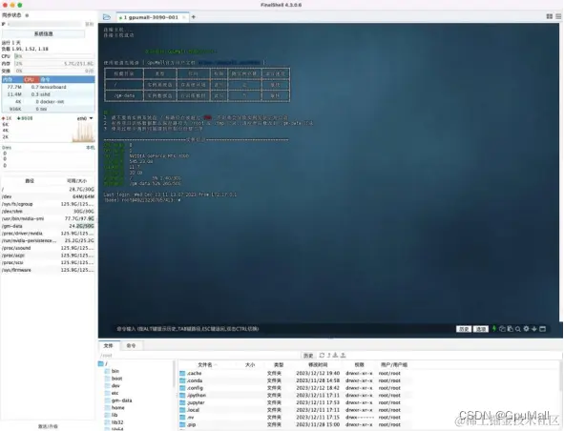Click the green lightning quick-command icon
The height and width of the screenshot is (431, 564).
pos(494,329)
